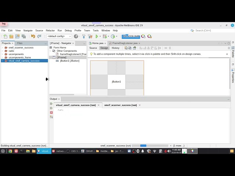Click the Navigator horizontal scrollbar
This screenshot has height=176, width=235.
point(62,95)
